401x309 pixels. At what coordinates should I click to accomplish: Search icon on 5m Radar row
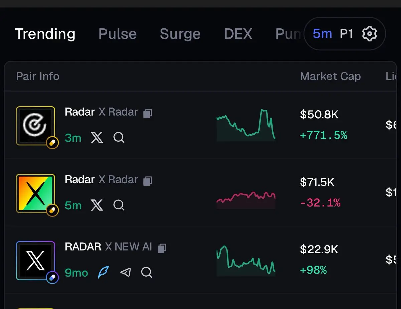tap(119, 205)
